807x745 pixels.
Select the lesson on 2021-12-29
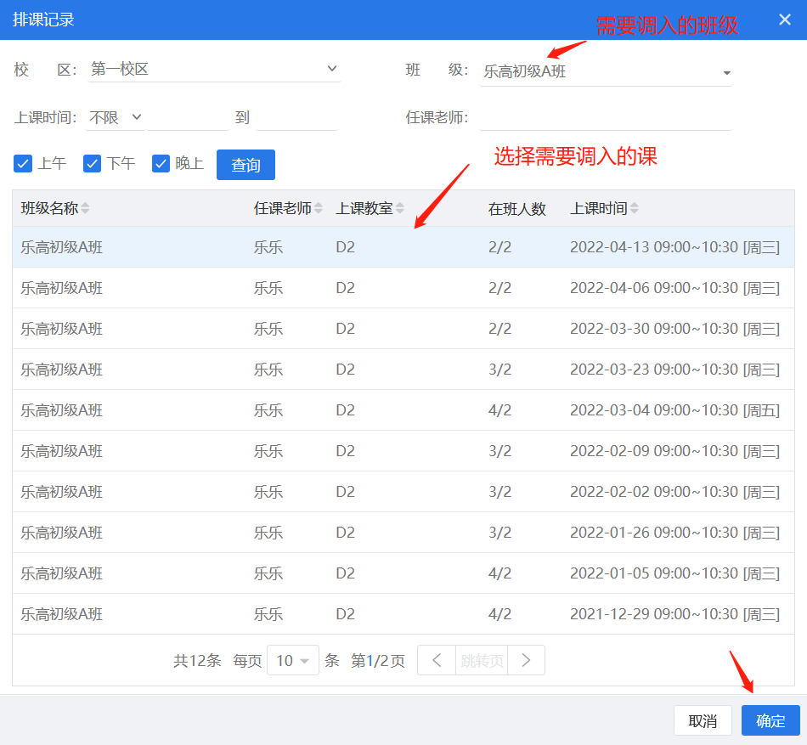tap(403, 614)
